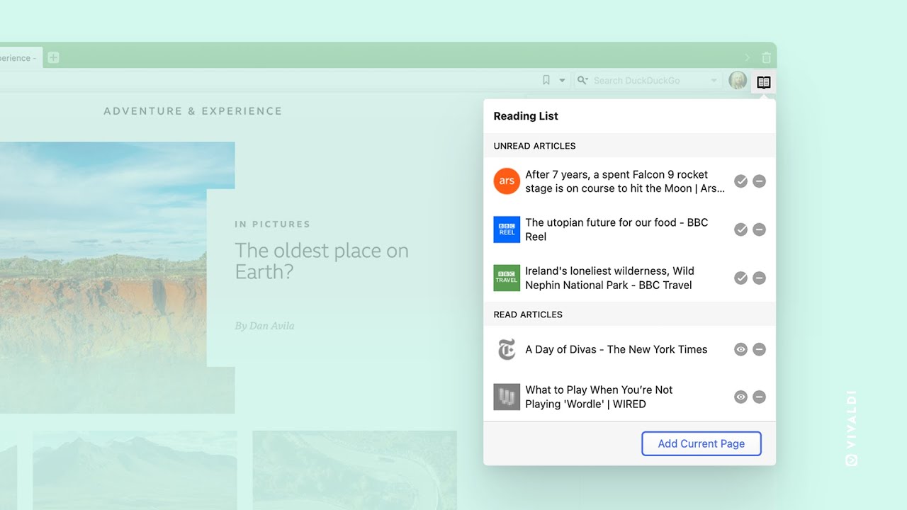907x510 pixels.
Task: Open a new tab with plus button
Action: [53, 58]
